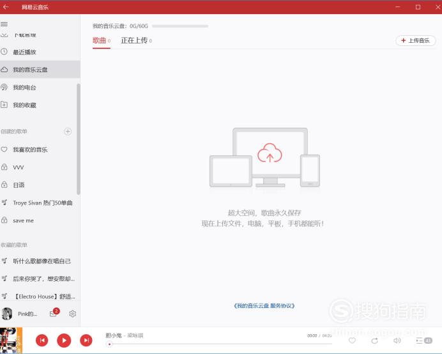
Task: Select 我的音乐云盘 in sidebar
Action: tap(40, 70)
